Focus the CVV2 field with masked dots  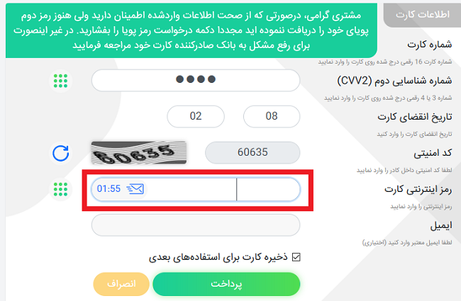point(196,81)
